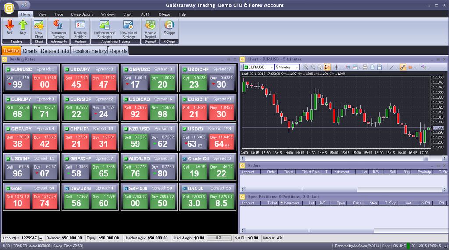
Task: Click the gold G application logo
Action: (9, 8)
